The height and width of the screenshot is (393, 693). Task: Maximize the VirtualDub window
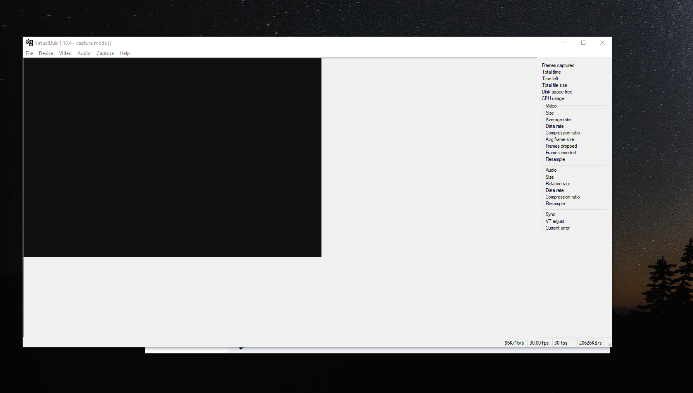[583, 43]
